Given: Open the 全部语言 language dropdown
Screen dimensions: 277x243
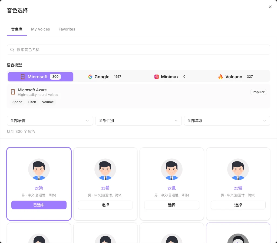Looking at the screenshot, I should click(50, 121).
